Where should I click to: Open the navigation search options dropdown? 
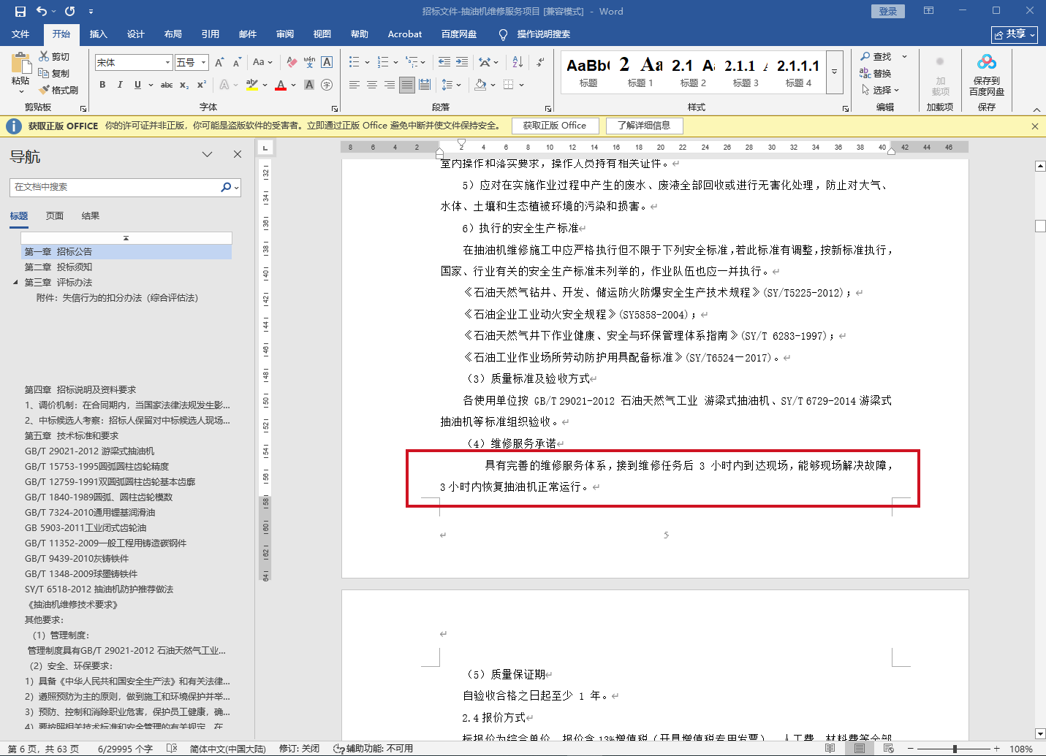[x=236, y=188]
